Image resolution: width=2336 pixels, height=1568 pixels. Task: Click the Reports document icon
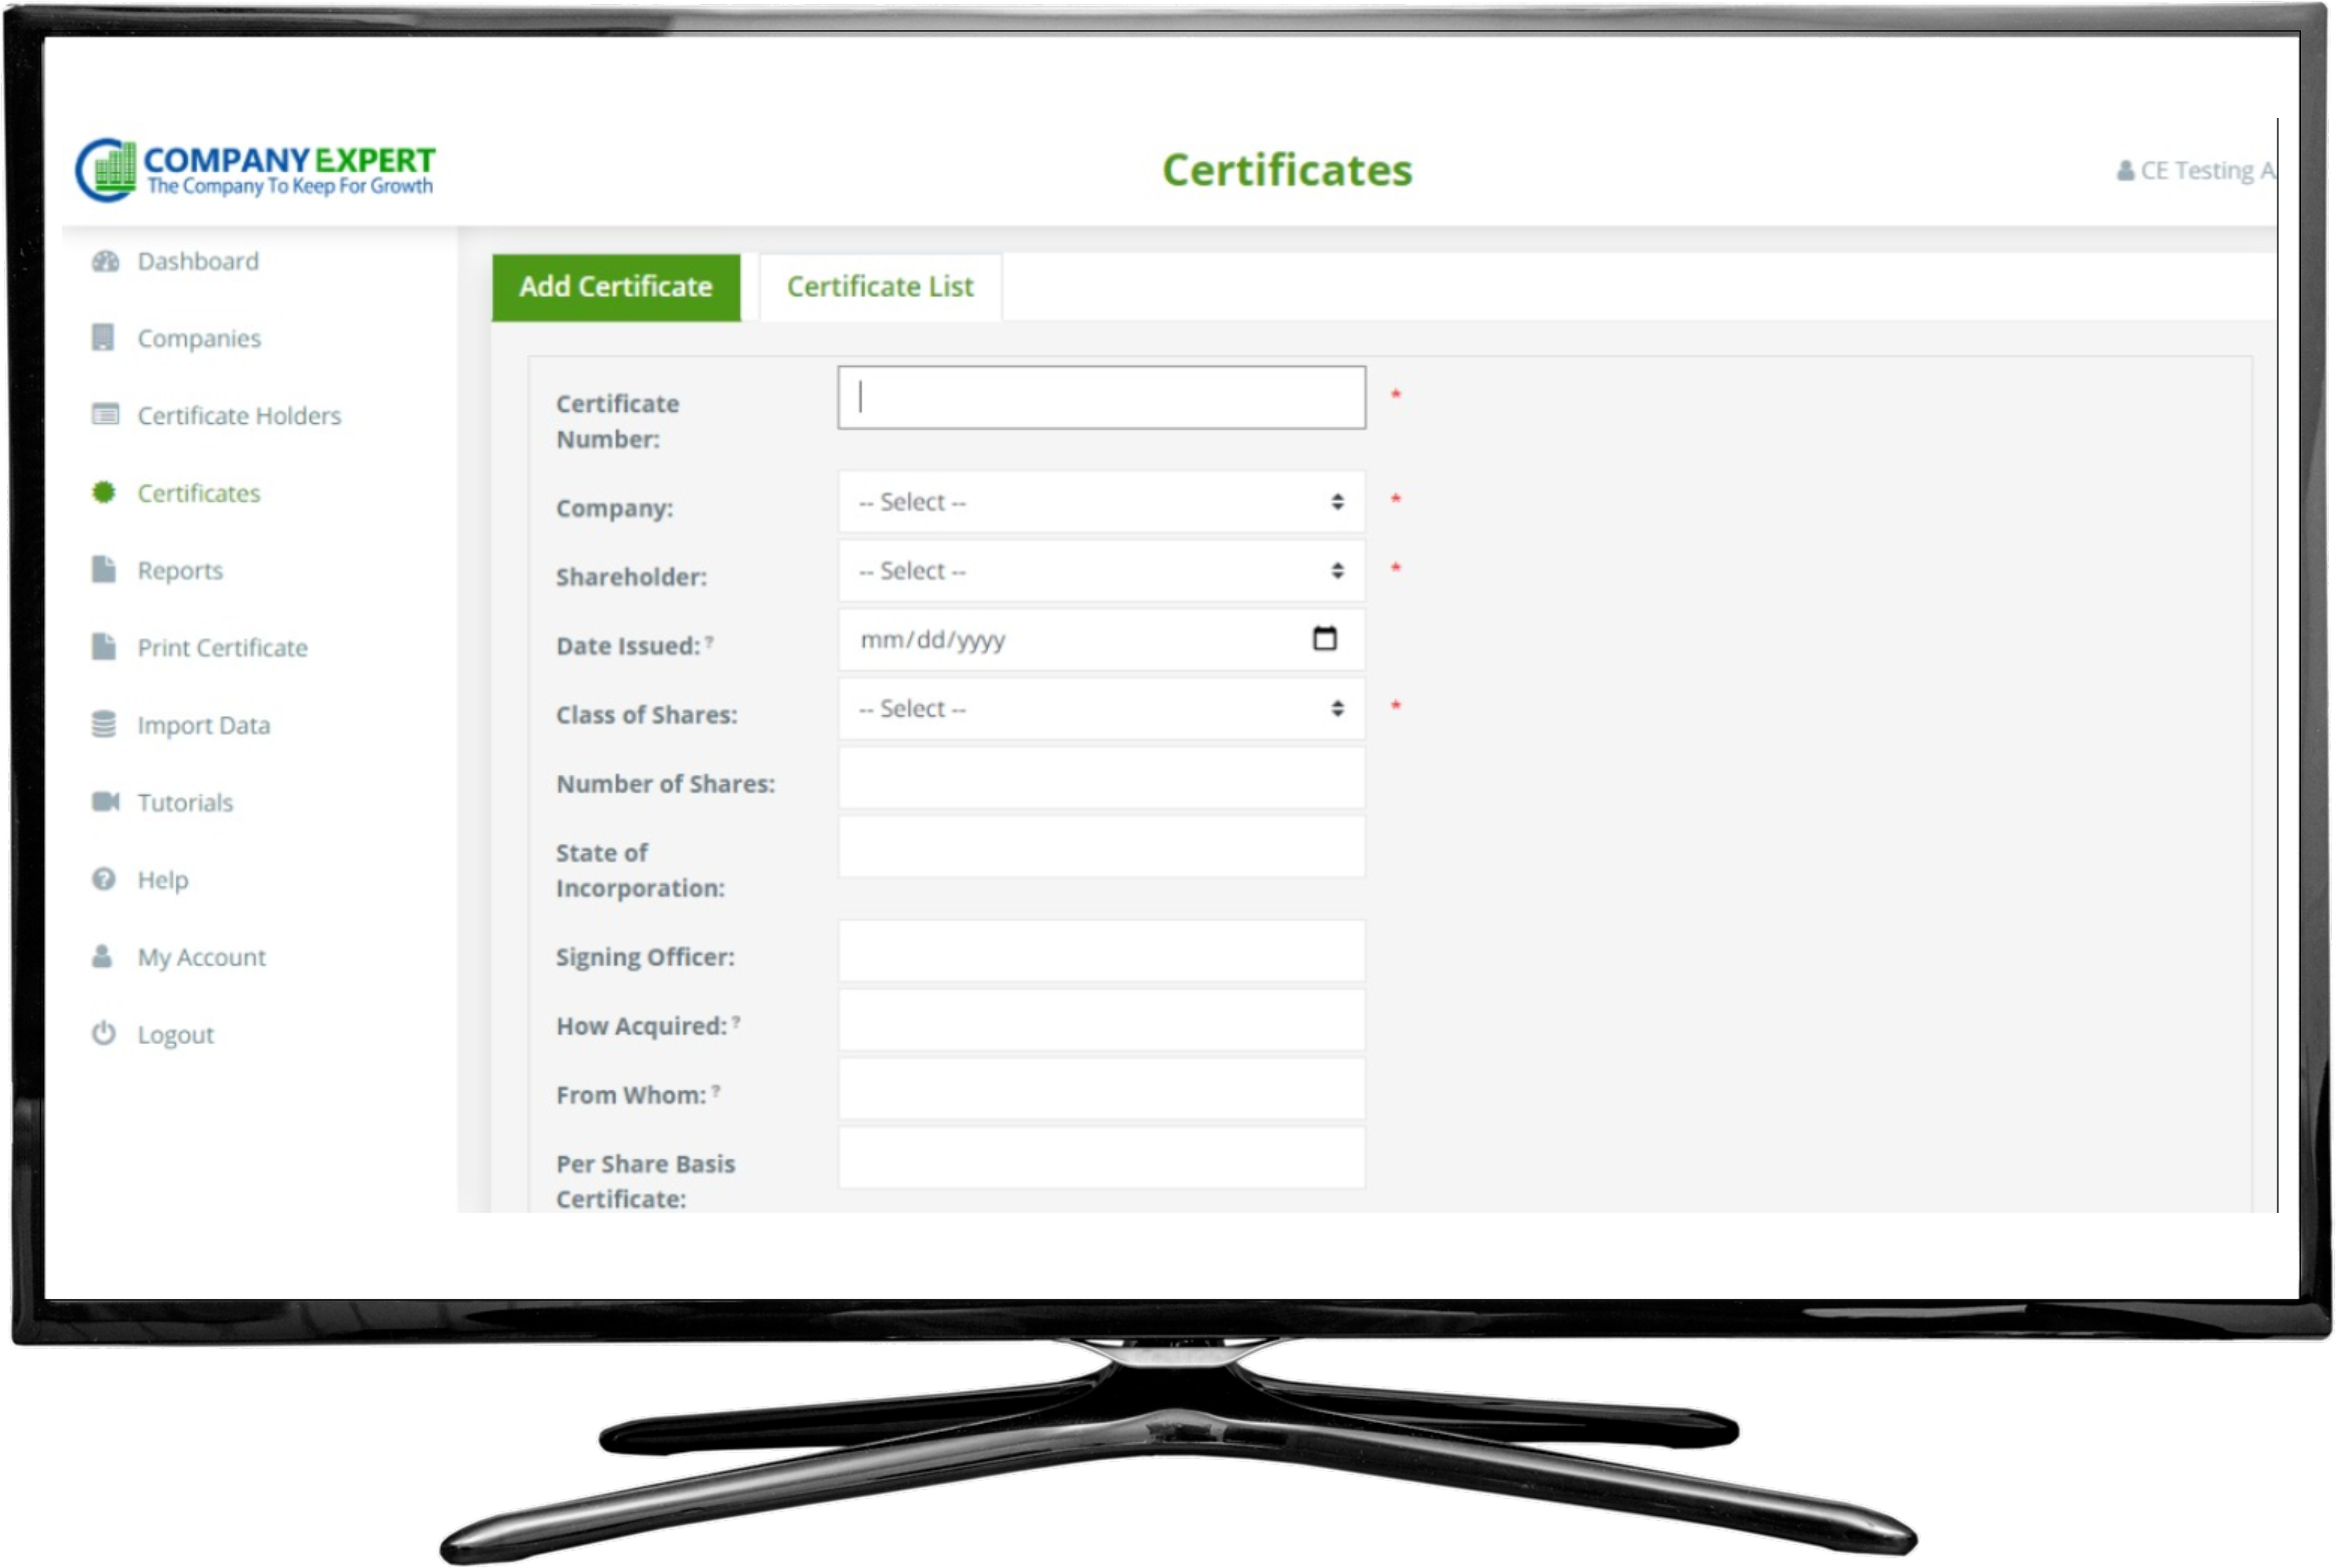point(104,569)
